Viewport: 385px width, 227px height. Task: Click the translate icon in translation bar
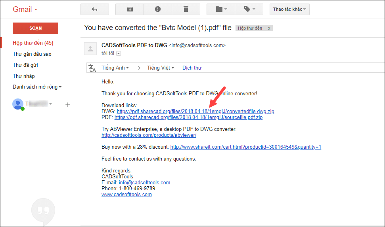[x=92, y=68]
